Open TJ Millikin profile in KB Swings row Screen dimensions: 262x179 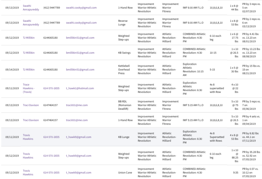click(x=29, y=53)
